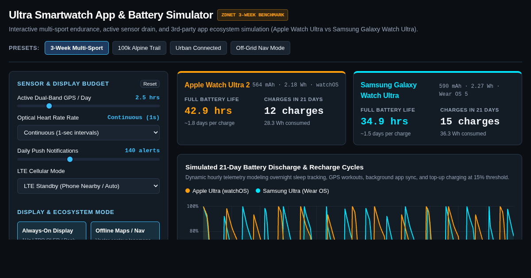
Task: Select the 3-Week Multi-Sport preset
Action: 77,48
